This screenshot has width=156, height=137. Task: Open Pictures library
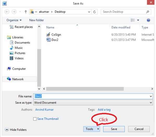pos(20,53)
